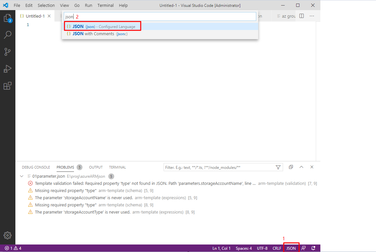Switch to the DEBUG CONSOLE tab
376x252 pixels.
pos(36,167)
